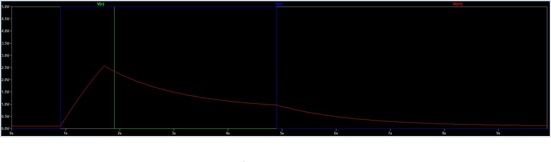Click the 4.5V vertical axis label

click(x=5, y=19)
